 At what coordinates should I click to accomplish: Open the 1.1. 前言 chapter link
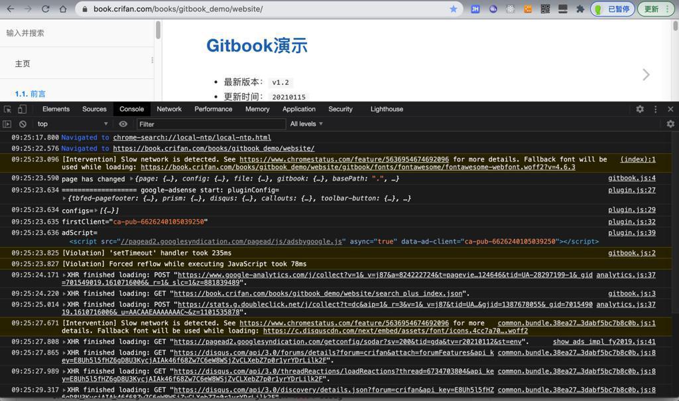[x=30, y=94]
